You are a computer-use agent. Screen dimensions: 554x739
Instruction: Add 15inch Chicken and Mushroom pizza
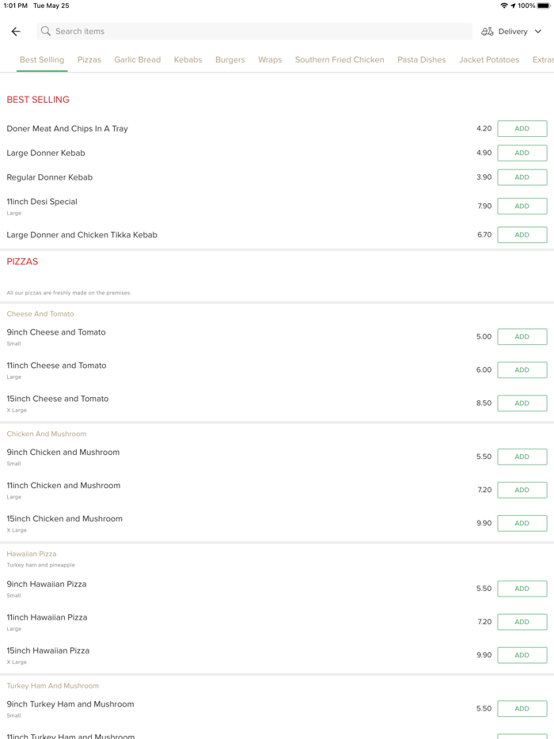(x=522, y=523)
